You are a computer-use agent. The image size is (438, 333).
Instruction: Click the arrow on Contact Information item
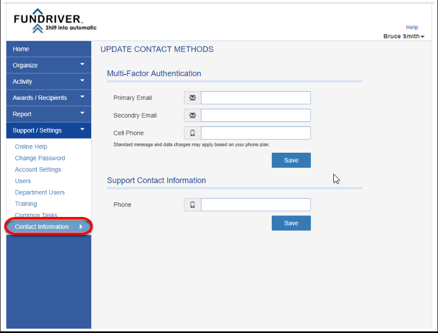81,227
